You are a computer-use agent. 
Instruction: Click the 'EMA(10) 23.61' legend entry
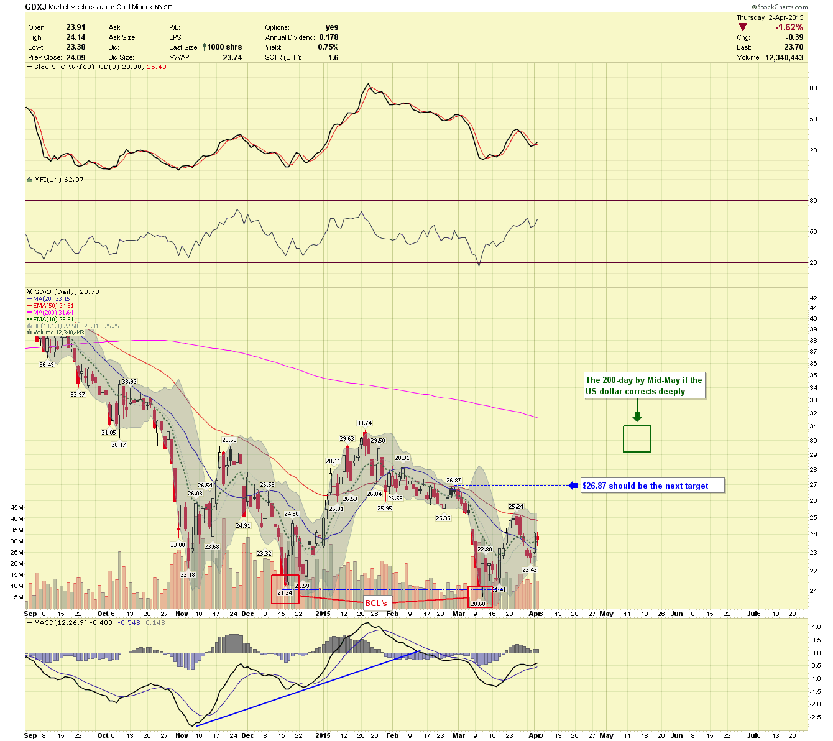tap(53, 320)
